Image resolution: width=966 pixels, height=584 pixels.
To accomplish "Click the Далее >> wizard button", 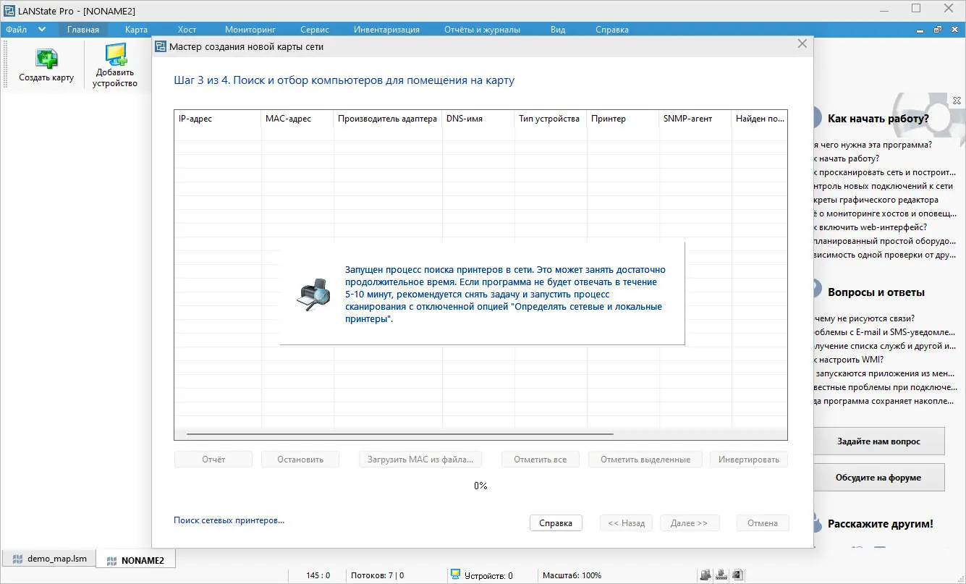I will (x=689, y=523).
